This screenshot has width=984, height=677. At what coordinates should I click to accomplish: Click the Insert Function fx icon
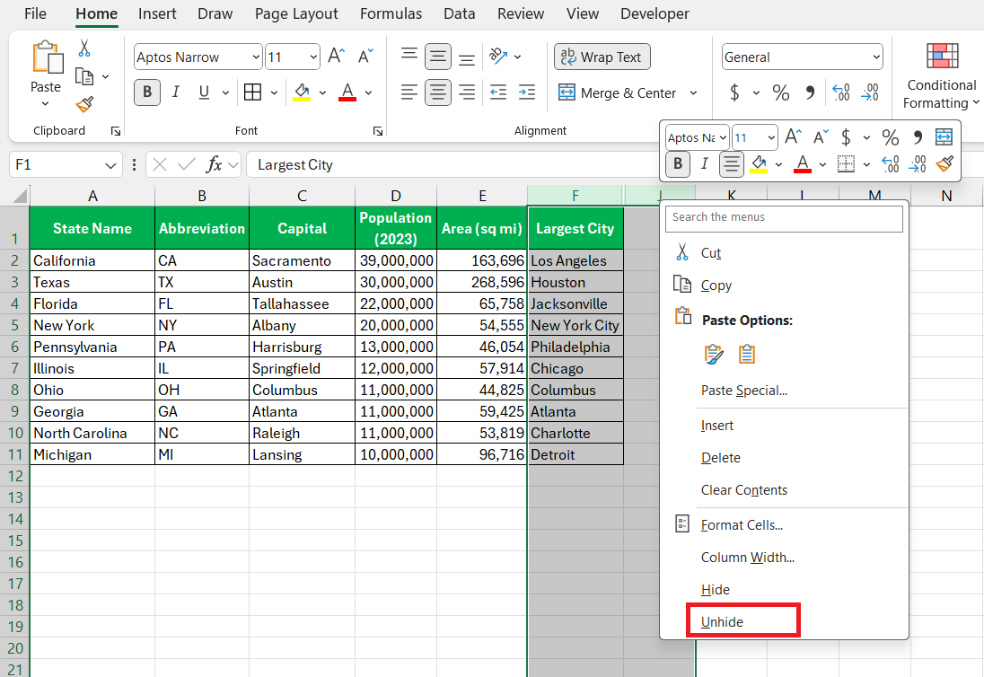tap(214, 164)
